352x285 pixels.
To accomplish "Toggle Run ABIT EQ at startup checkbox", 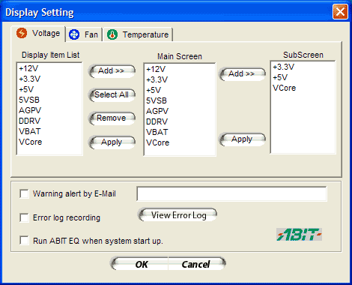I will 24,240.
